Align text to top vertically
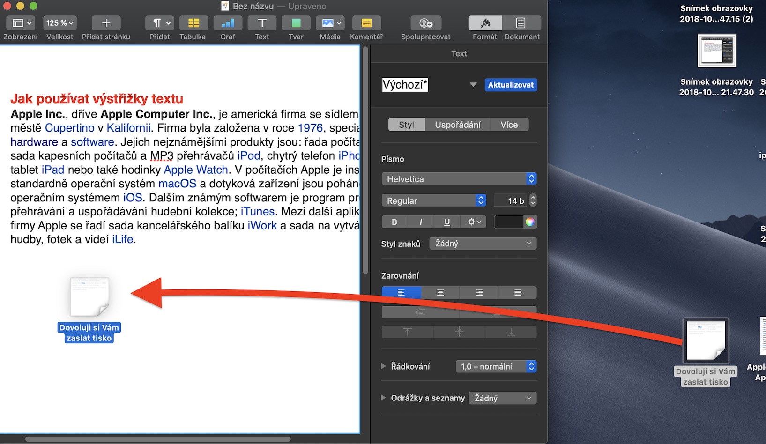The height and width of the screenshot is (444, 766). click(x=408, y=332)
